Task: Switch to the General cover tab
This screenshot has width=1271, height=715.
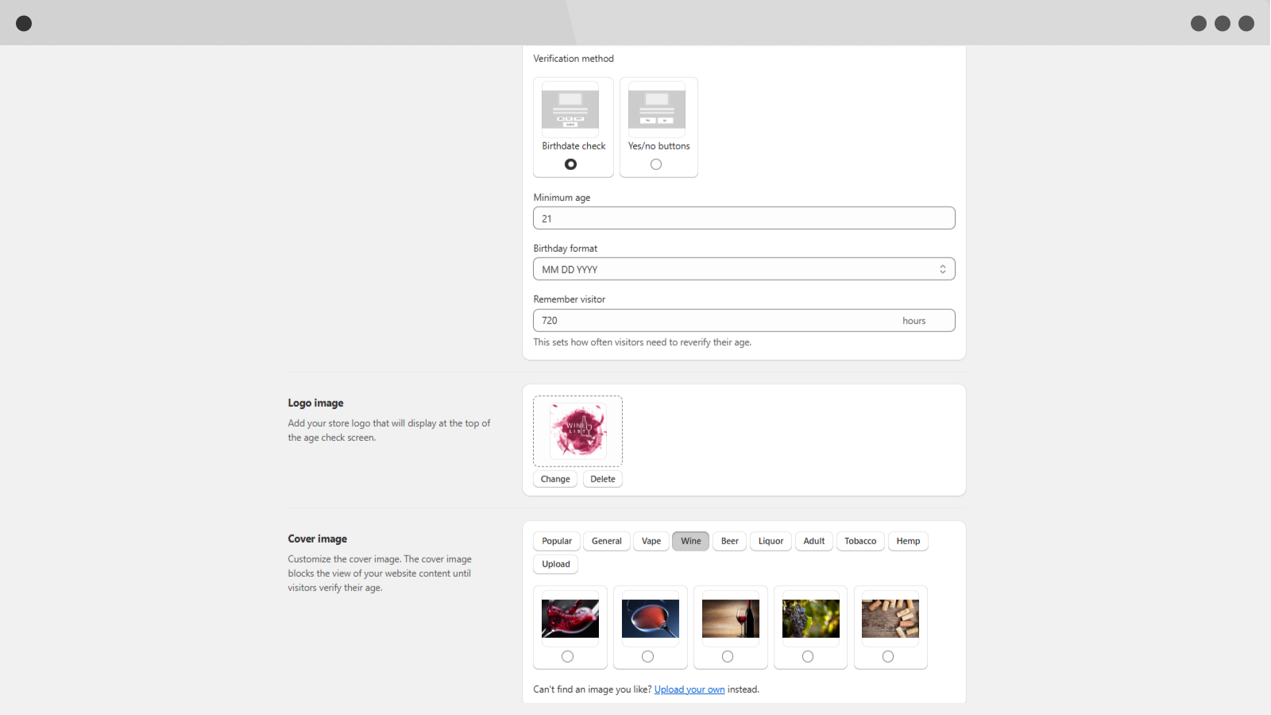Action: [x=607, y=541]
